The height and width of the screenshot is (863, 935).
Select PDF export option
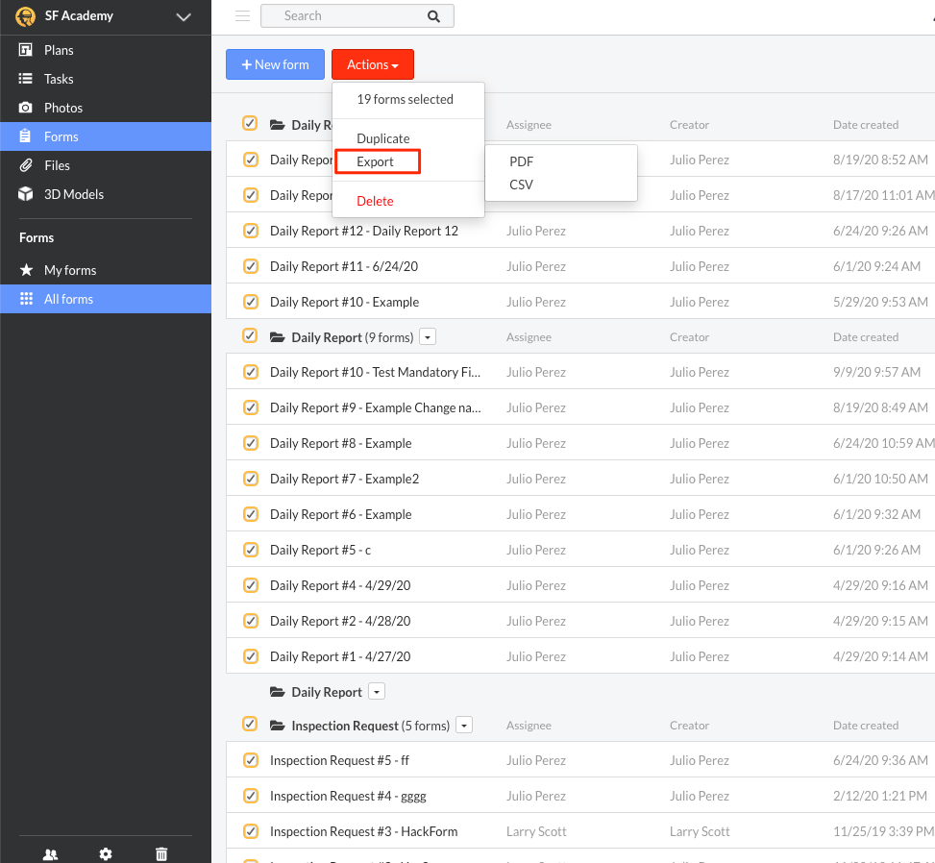pyautogui.click(x=521, y=161)
